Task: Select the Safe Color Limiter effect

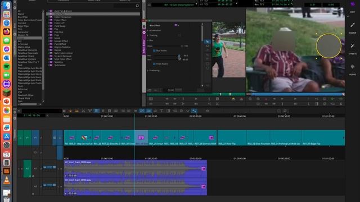Action: (63, 53)
